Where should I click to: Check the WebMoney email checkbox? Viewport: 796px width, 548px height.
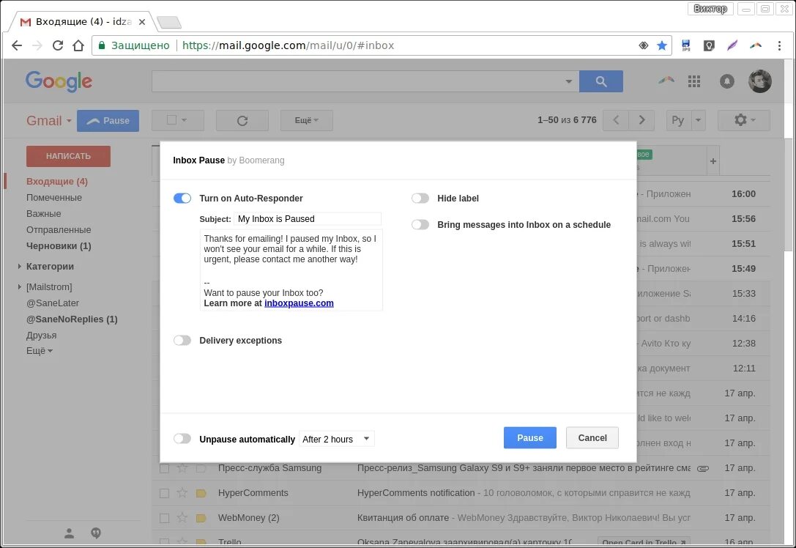pos(164,518)
